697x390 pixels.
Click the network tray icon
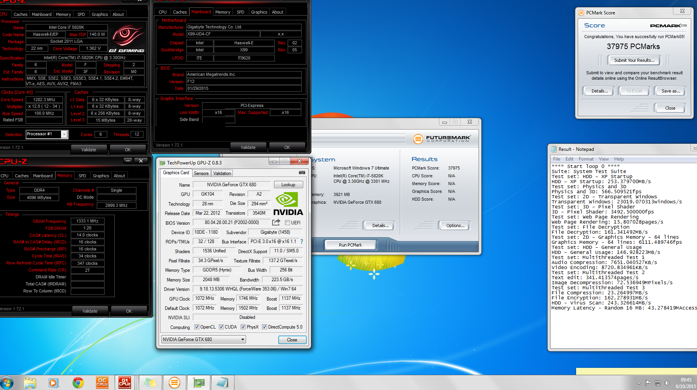[x=658, y=383]
